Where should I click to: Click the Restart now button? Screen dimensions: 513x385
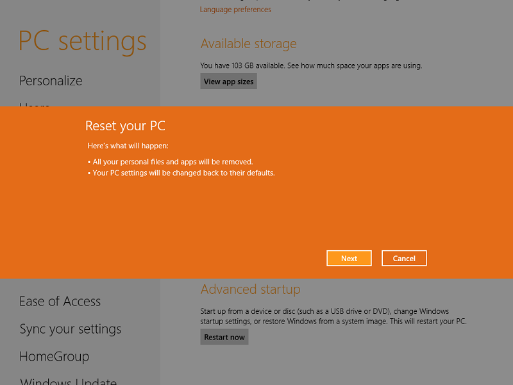click(x=224, y=337)
